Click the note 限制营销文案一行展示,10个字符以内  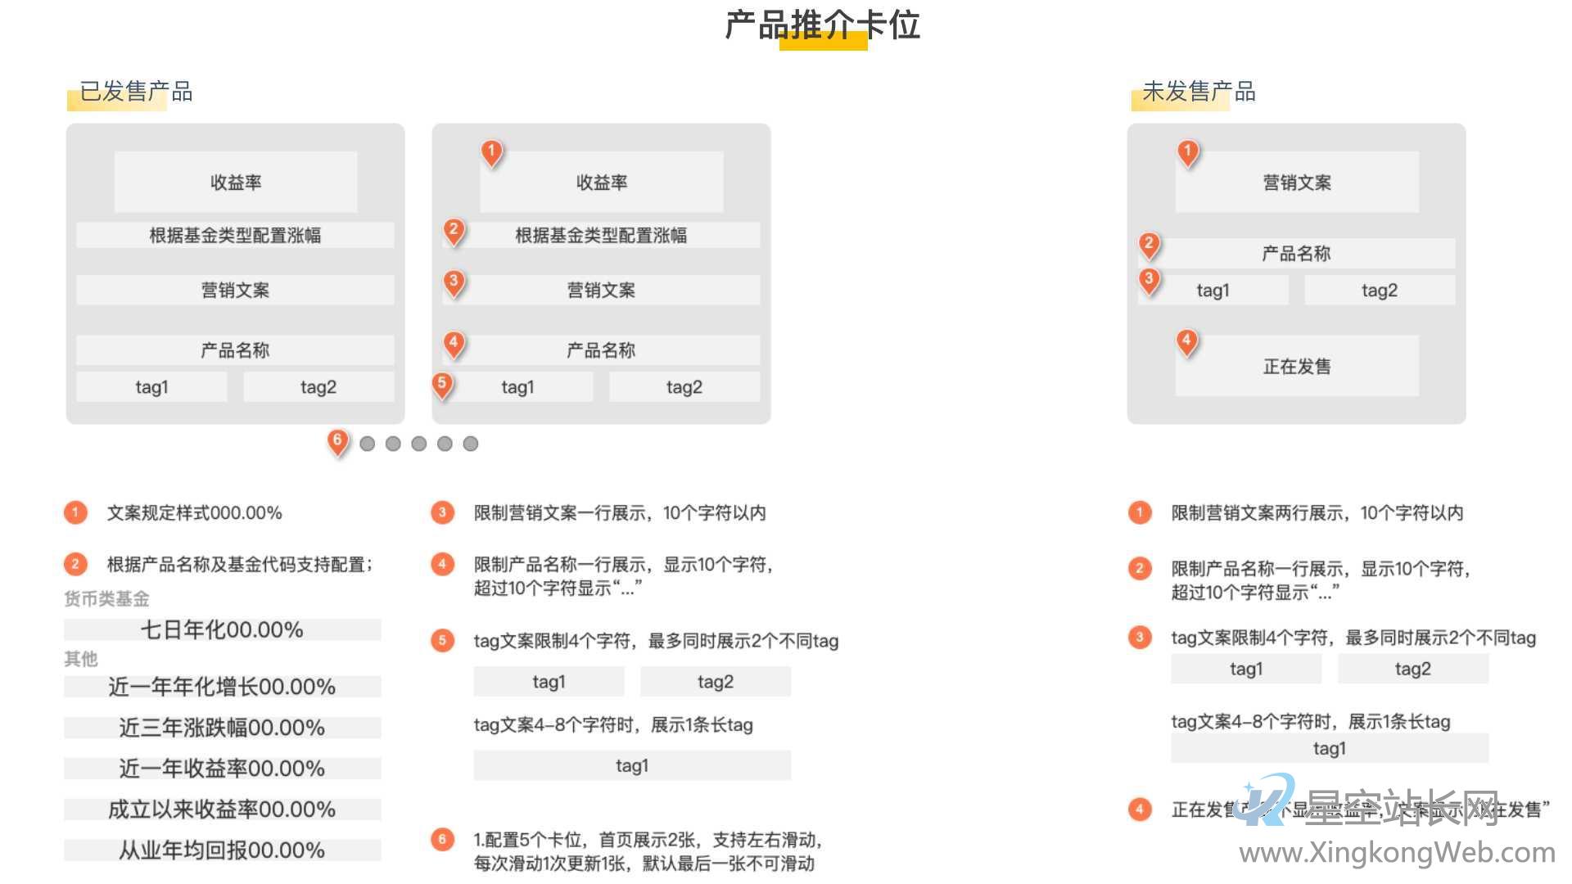click(x=620, y=513)
